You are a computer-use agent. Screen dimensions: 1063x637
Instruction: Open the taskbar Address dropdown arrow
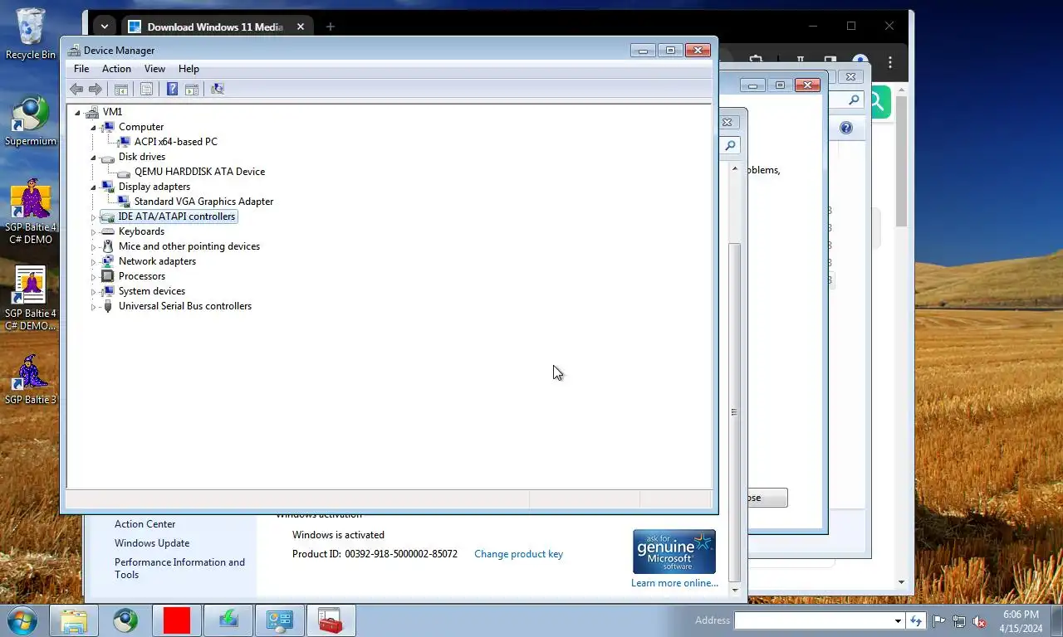(x=898, y=620)
